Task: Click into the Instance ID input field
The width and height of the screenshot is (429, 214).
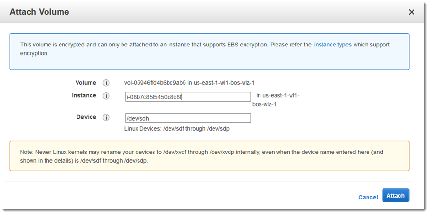Action: pyautogui.click(x=188, y=97)
